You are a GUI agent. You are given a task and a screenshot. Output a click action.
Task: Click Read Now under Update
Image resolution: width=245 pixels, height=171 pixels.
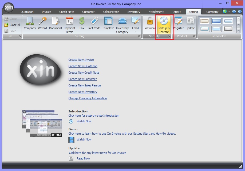point(83,158)
